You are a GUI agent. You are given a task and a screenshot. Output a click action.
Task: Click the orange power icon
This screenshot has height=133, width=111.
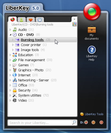pos(93,122)
